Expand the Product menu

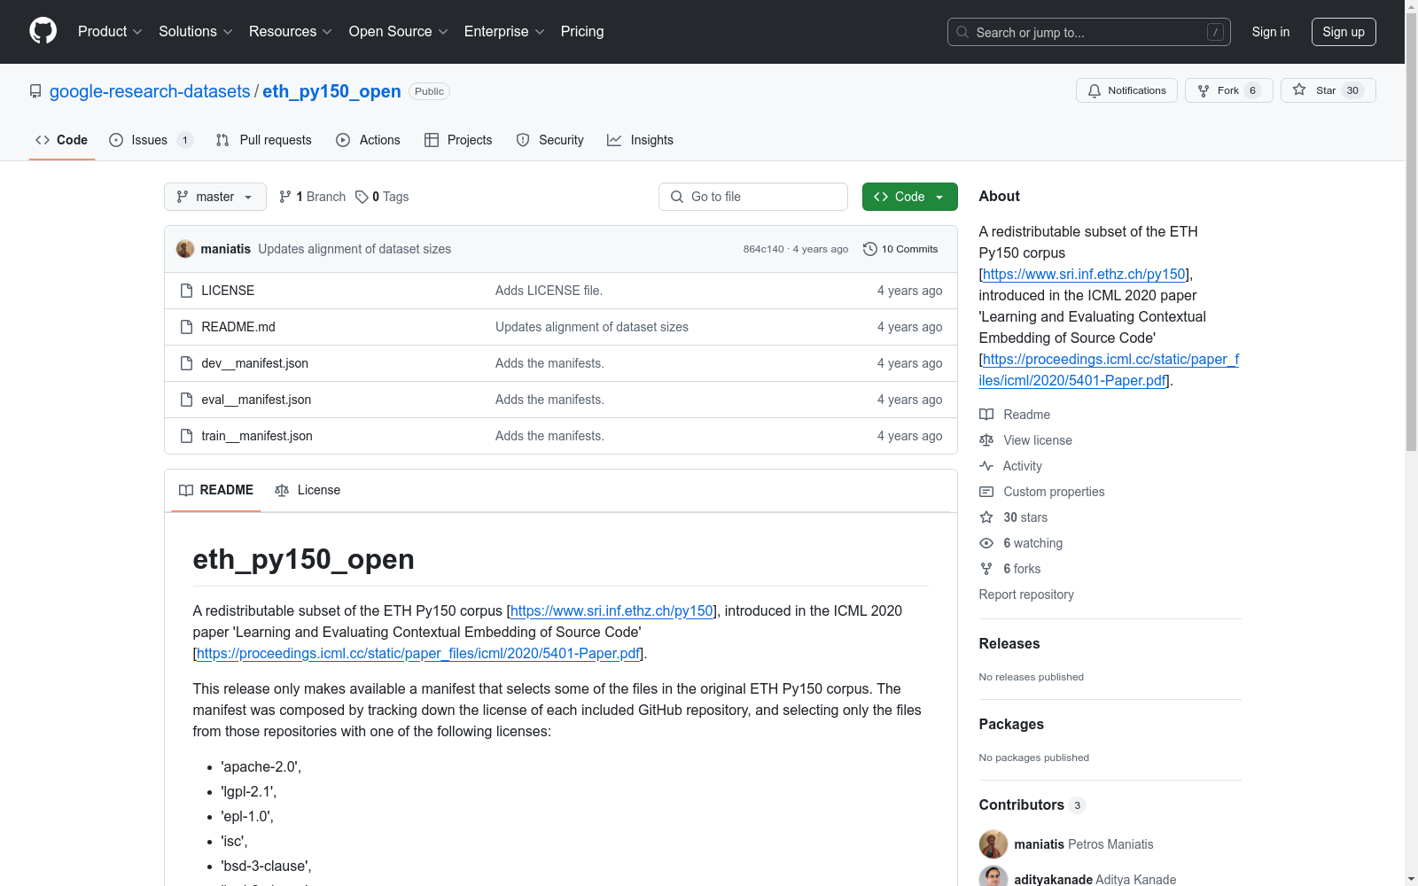pos(110,31)
